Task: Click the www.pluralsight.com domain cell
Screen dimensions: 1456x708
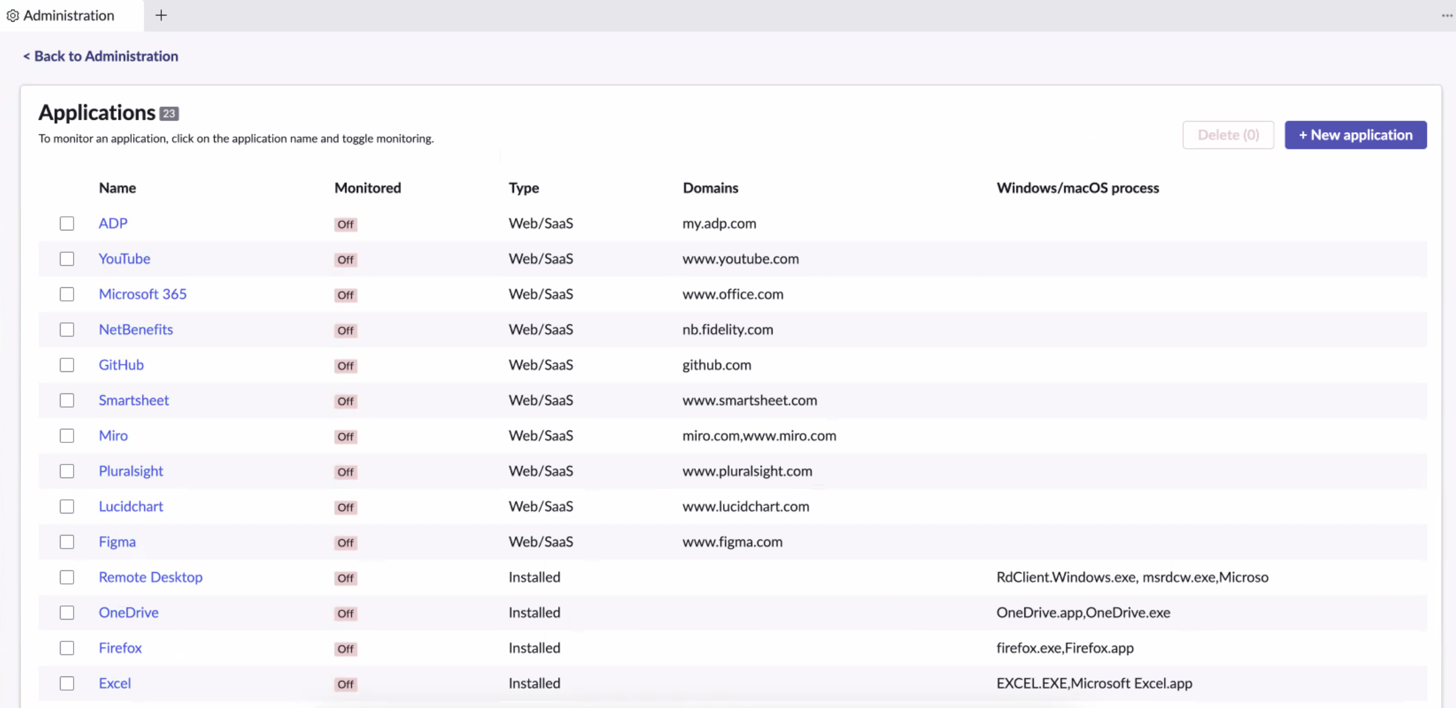Action: (x=747, y=471)
